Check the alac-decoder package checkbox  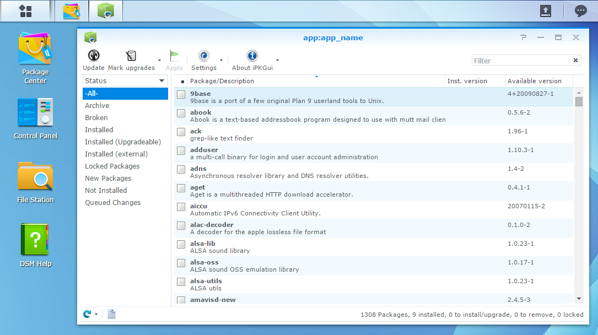pyautogui.click(x=181, y=225)
